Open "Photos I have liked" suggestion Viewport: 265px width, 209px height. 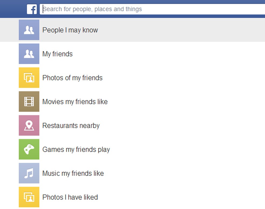(70, 197)
